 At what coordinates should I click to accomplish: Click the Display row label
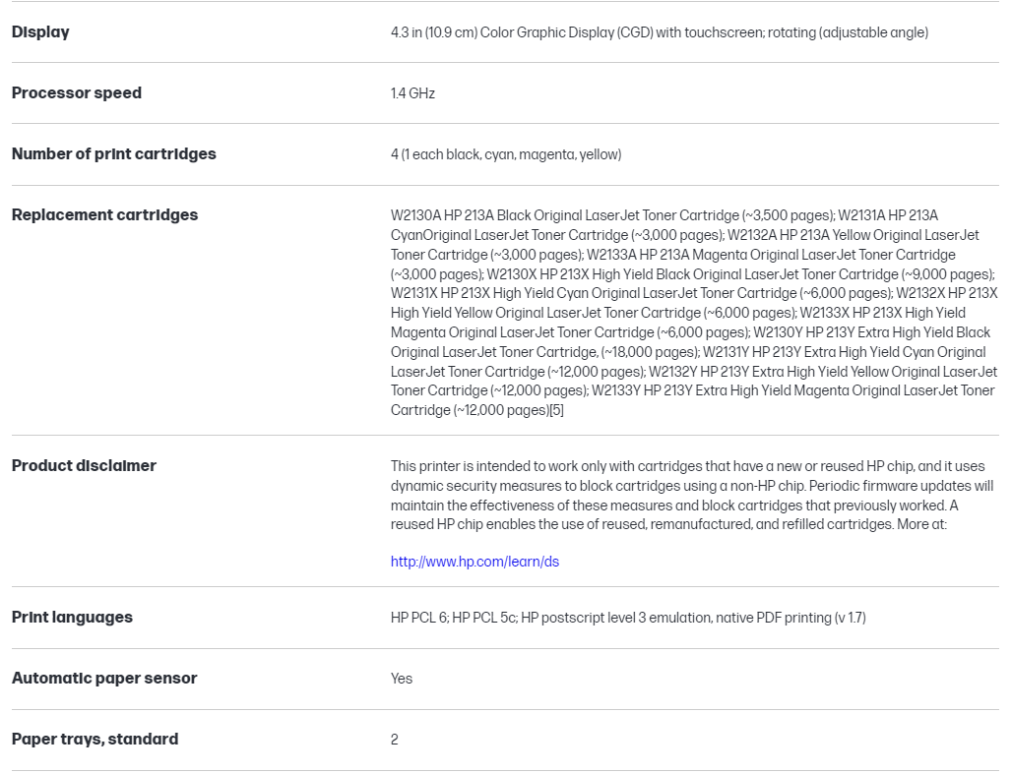40,32
